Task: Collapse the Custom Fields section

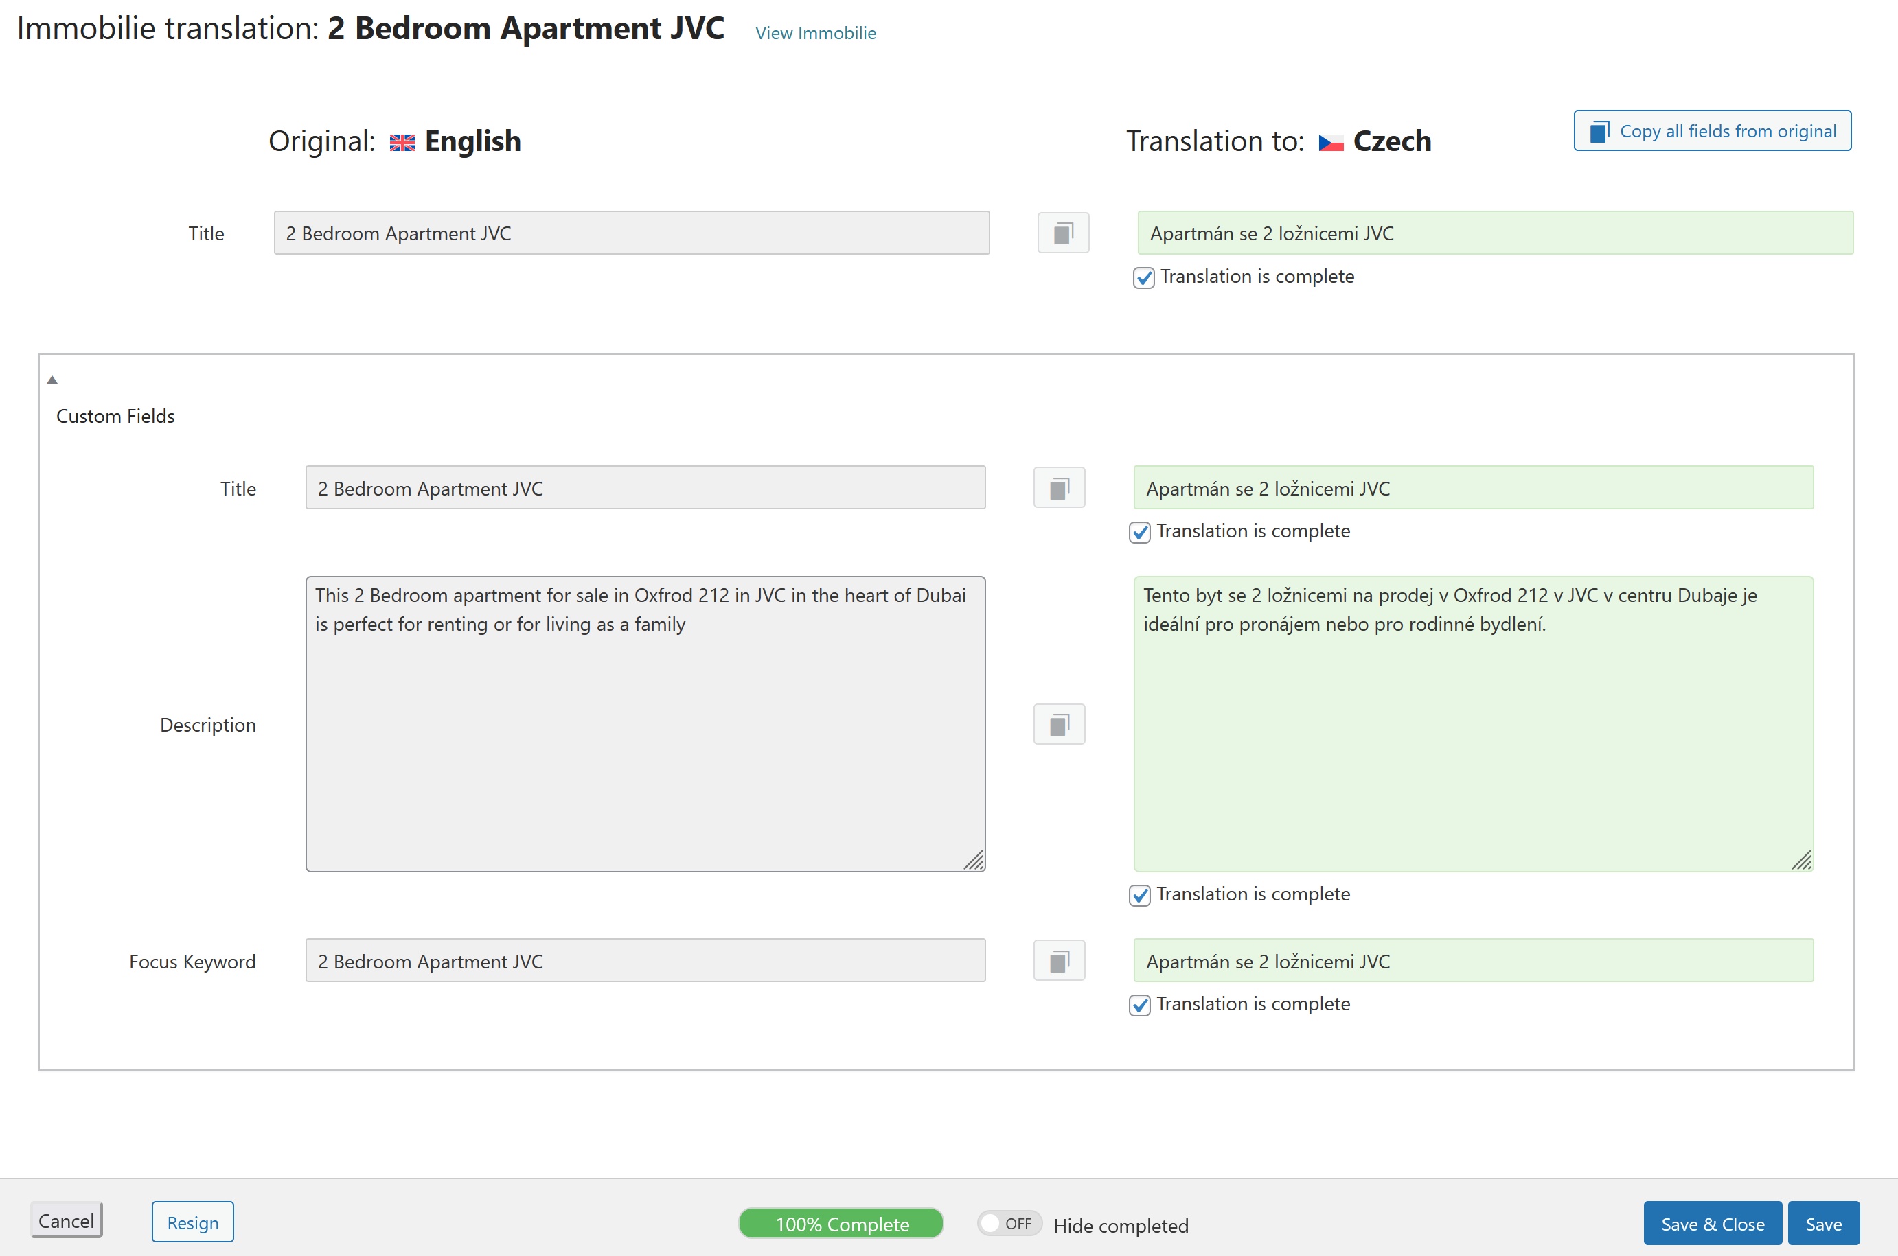Action: [52, 380]
